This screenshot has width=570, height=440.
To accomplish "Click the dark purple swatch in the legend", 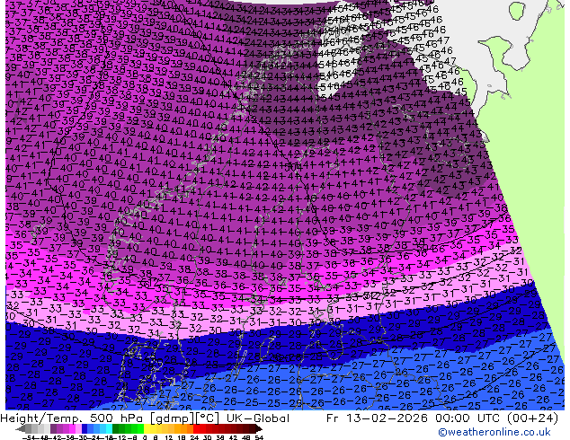I will click(53, 428).
